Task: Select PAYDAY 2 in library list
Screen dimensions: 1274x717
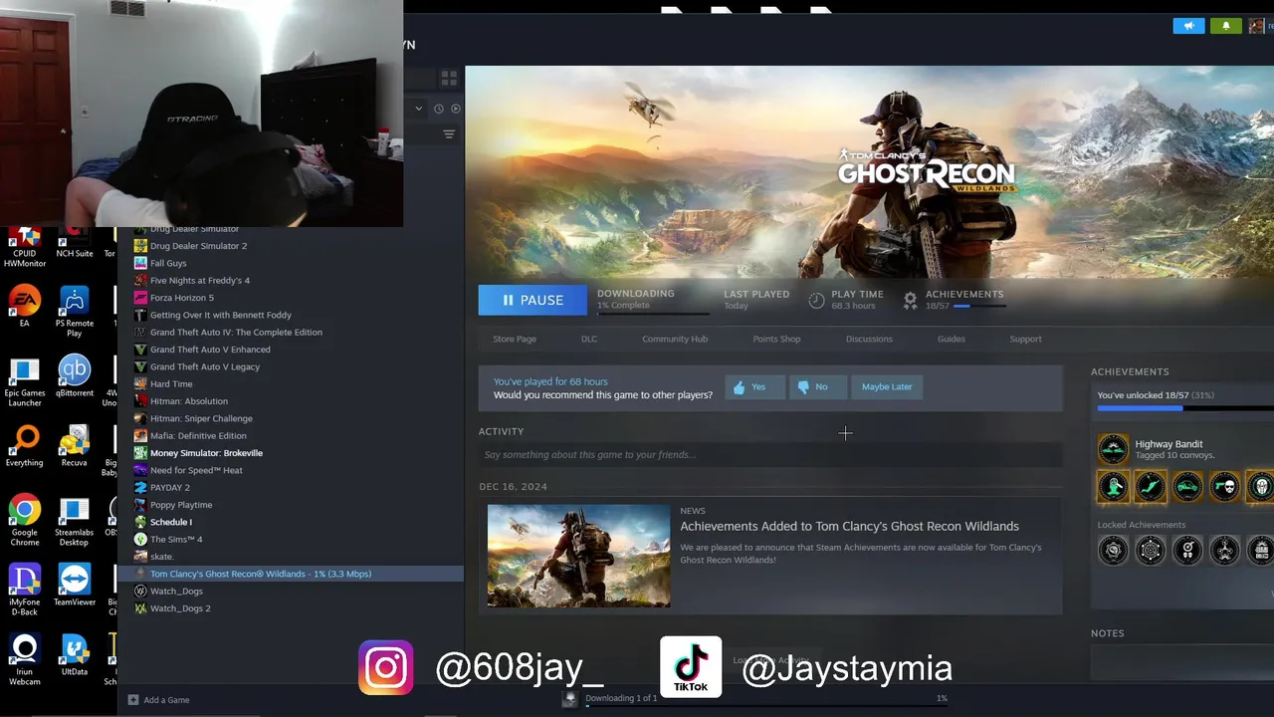Action: point(169,488)
